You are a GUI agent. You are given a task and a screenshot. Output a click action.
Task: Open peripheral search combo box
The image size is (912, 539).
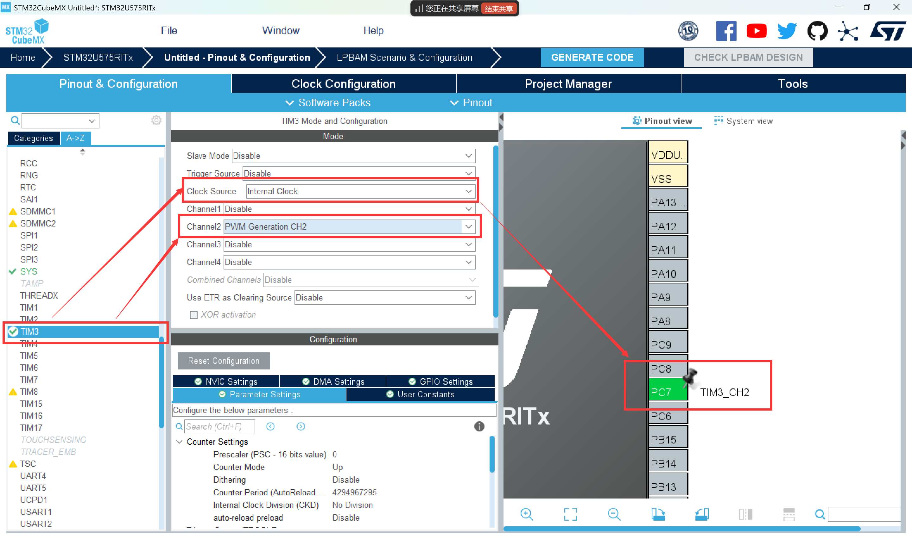(60, 121)
